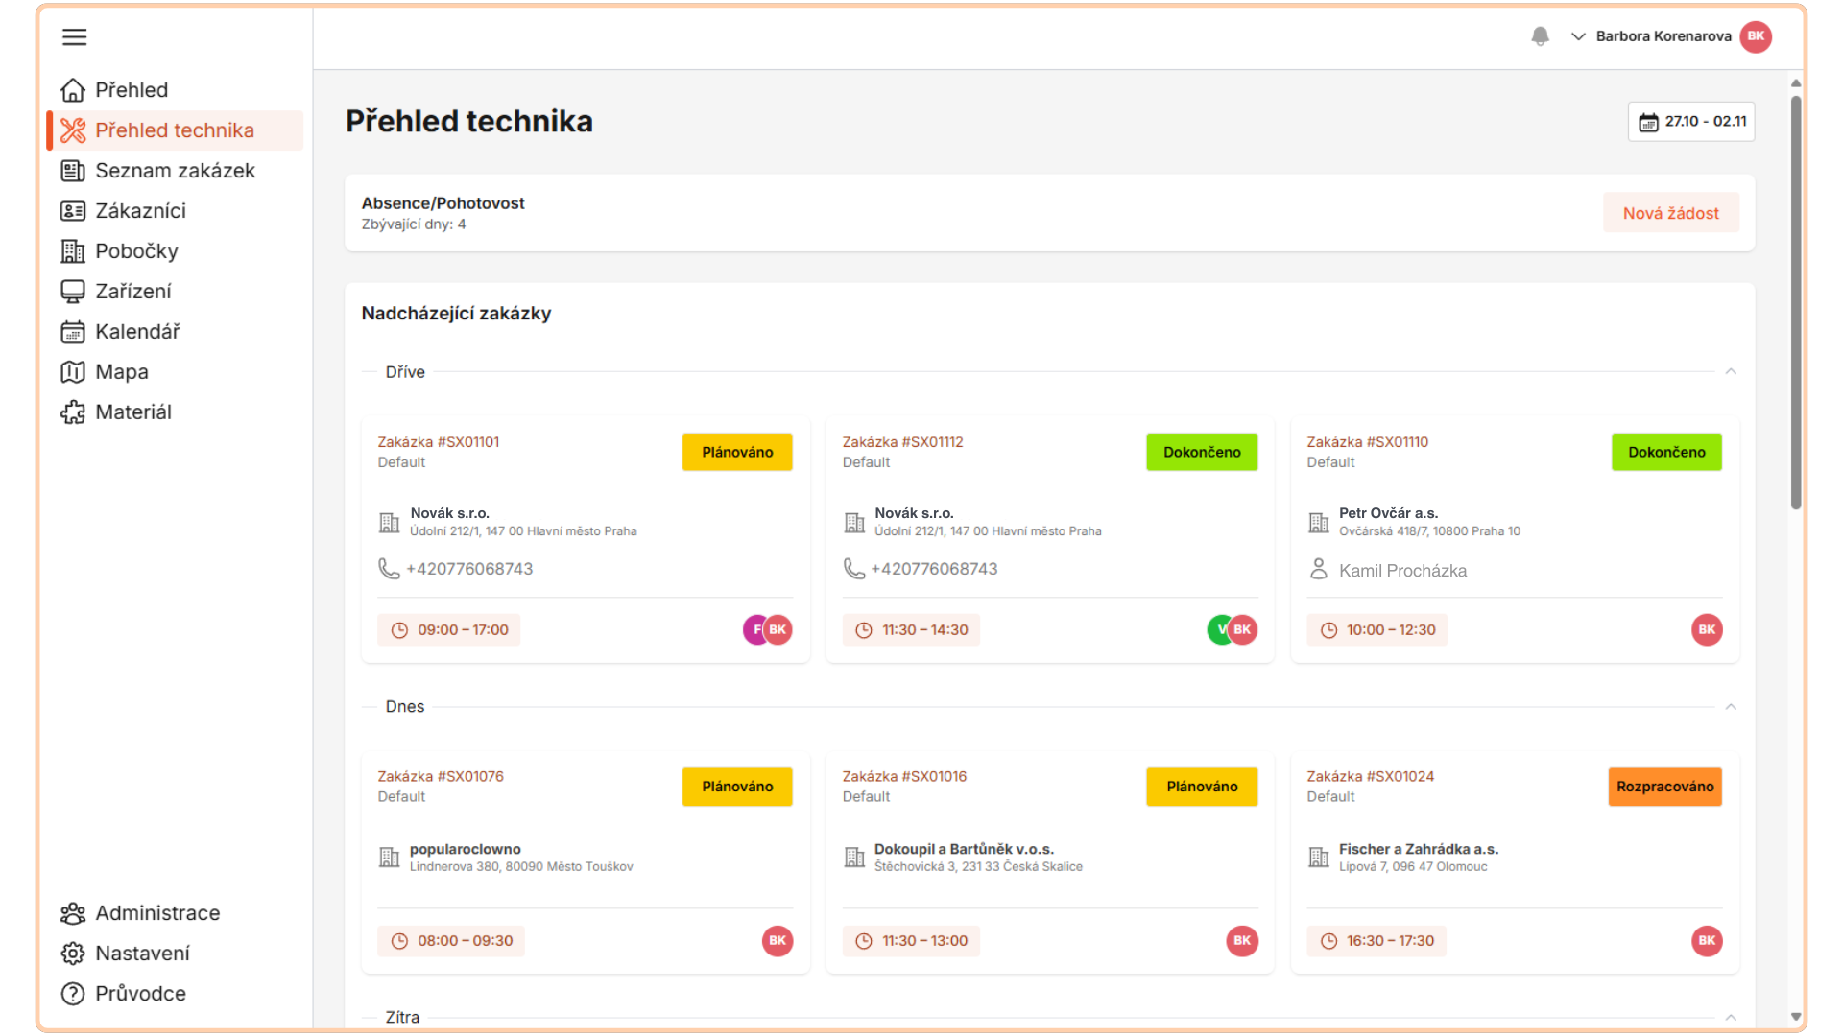Collapse the Dnes section chevron
Viewport: 1843px width, 1036px height.
pyautogui.click(x=1731, y=707)
